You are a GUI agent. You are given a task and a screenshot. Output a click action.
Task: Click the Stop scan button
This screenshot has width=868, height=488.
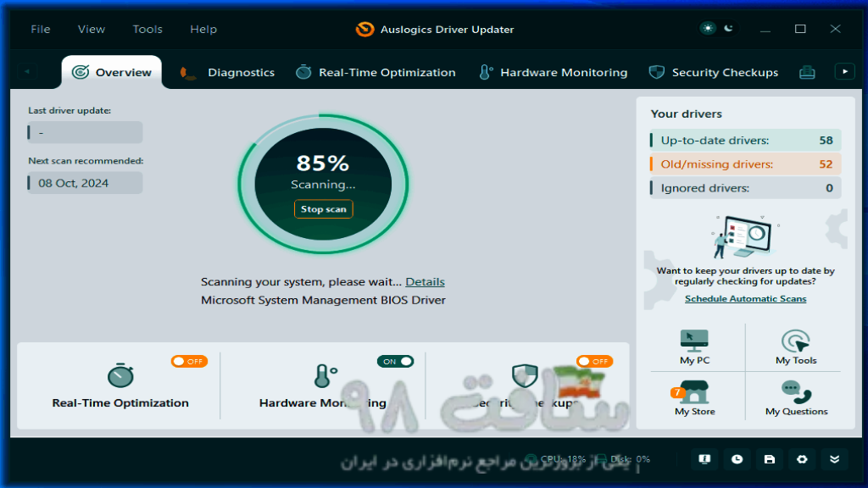323,209
